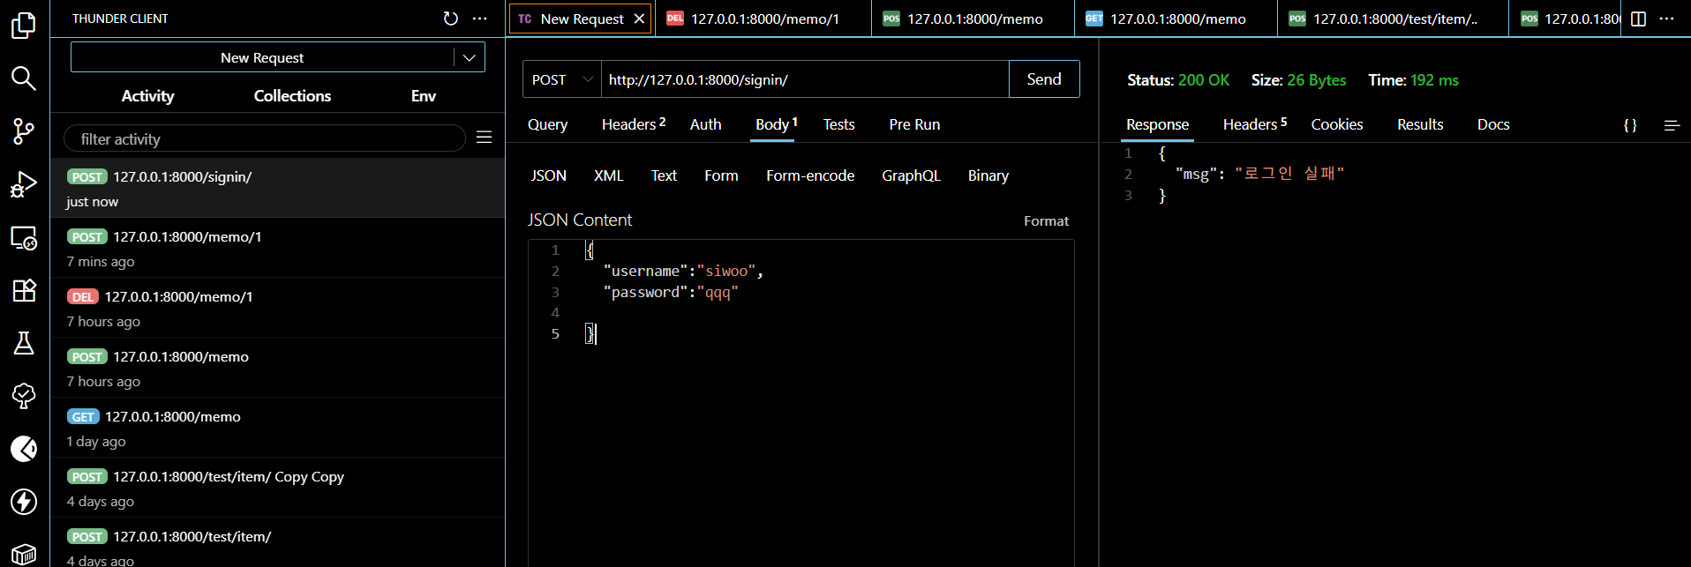Viewport: 1691px width, 567px height.
Task: Open POST memo/1 activity from 7 mins ago
Action: (x=277, y=248)
